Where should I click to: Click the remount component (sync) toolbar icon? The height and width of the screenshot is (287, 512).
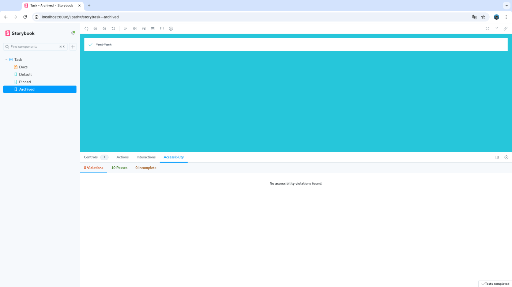click(86, 28)
